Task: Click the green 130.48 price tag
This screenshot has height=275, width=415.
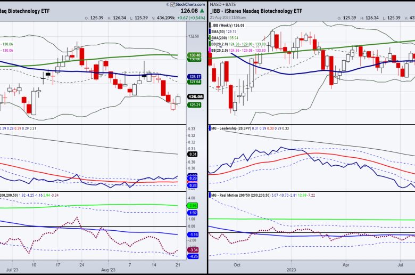Action: tap(195, 55)
